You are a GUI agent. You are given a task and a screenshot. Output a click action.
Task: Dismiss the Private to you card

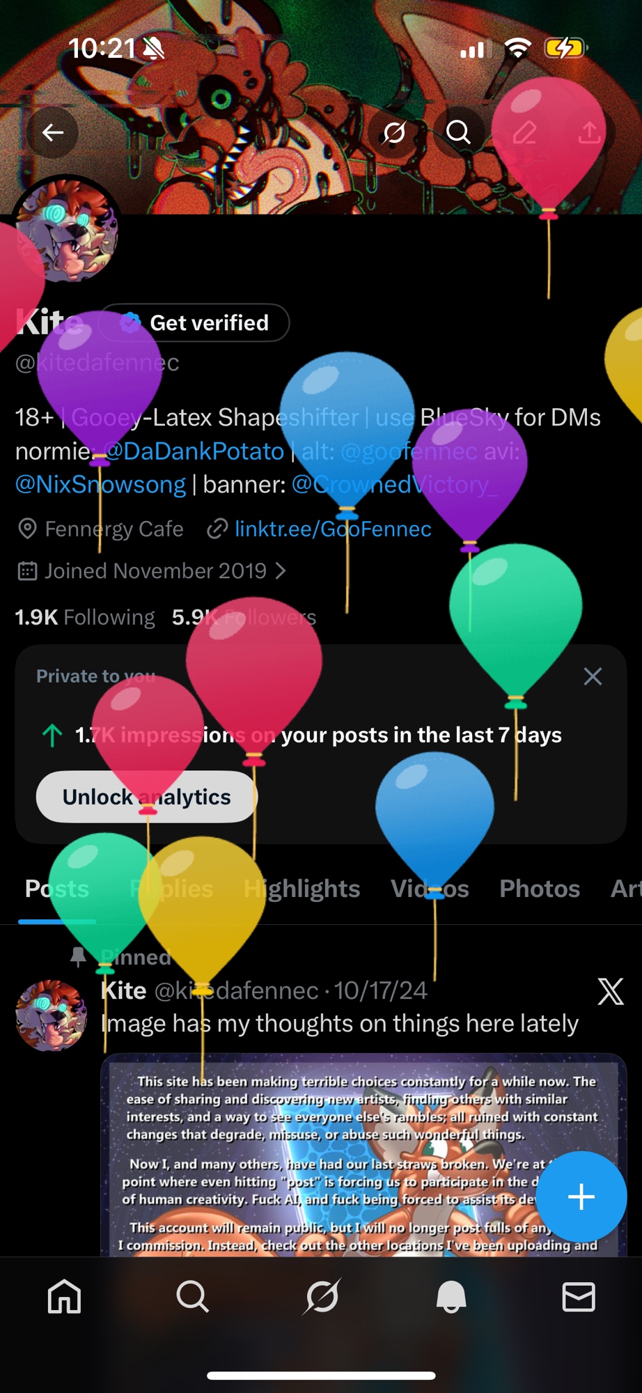point(593,676)
